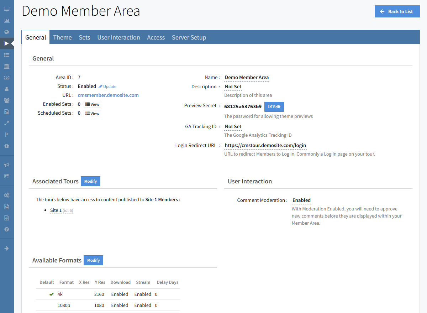Viewport: 427px width, 313px height.
Task: Click the question mark help icon
Action: 6,229
